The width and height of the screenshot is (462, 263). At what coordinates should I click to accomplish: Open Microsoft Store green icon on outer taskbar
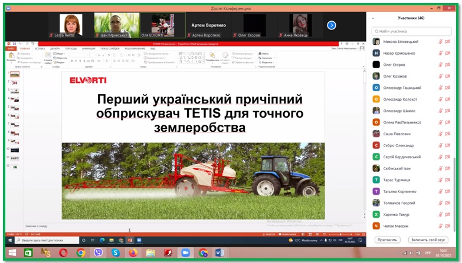point(28,252)
